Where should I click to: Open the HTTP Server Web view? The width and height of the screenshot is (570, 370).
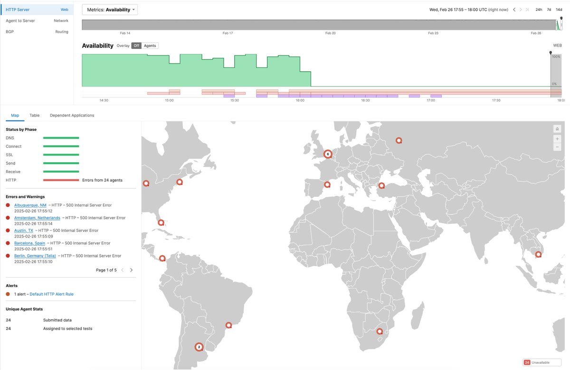(x=37, y=9)
